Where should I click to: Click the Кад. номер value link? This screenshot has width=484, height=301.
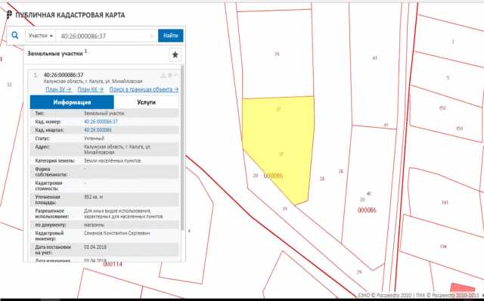pyautogui.click(x=101, y=122)
